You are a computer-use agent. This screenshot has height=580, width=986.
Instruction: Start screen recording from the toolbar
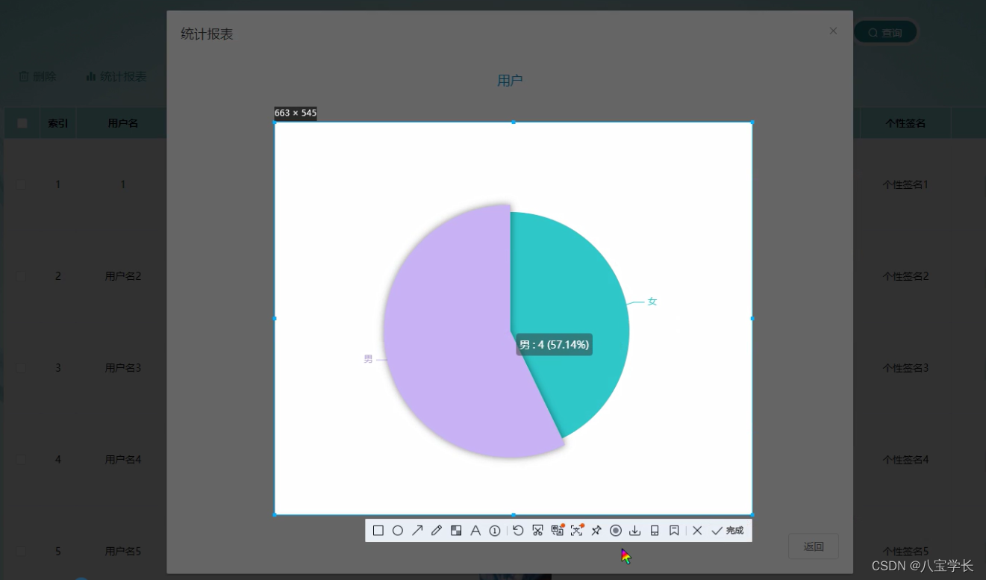coord(616,530)
